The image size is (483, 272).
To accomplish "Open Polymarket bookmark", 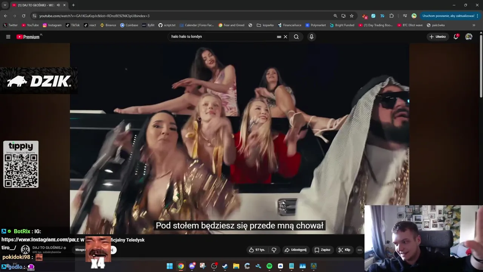I will 315,25.
